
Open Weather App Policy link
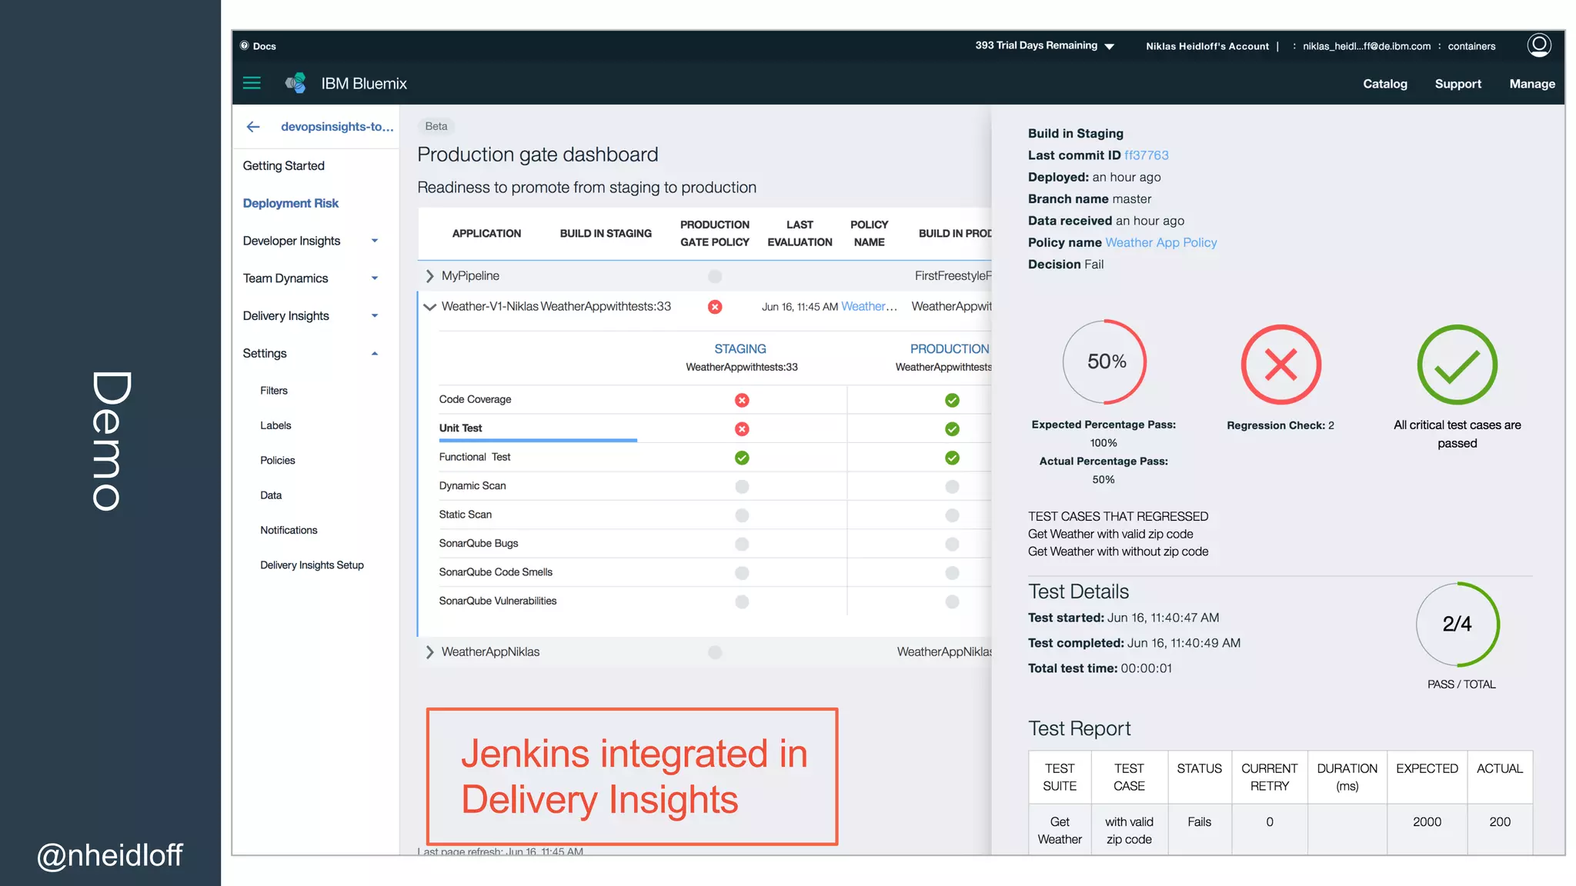[x=1160, y=242]
